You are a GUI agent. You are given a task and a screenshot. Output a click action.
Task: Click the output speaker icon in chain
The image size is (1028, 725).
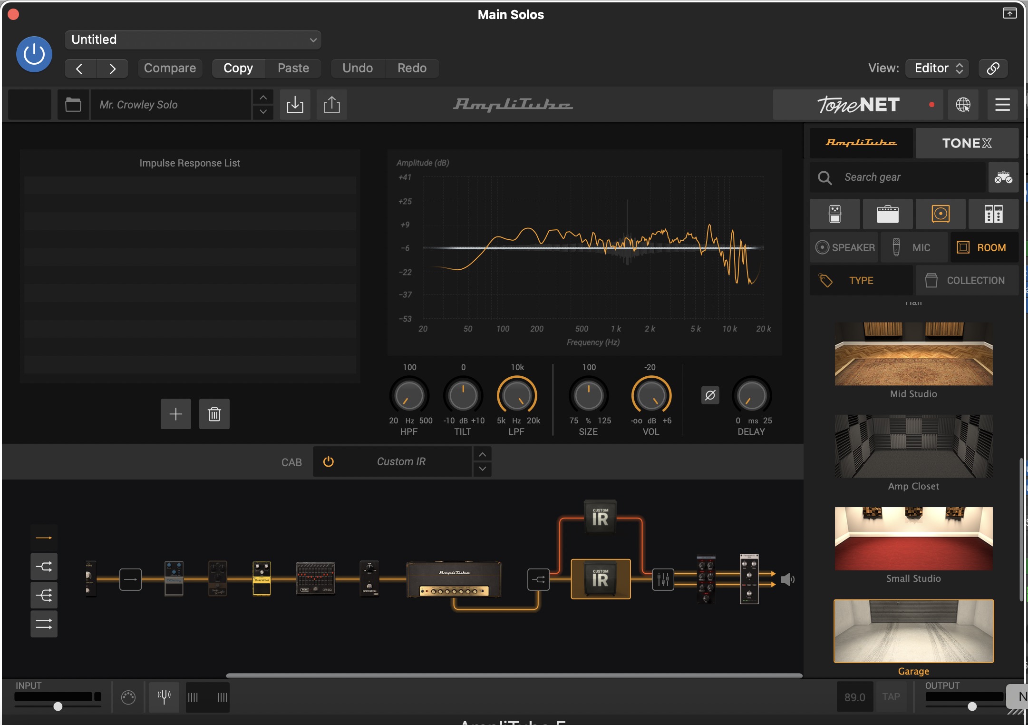tap(787, 579)
